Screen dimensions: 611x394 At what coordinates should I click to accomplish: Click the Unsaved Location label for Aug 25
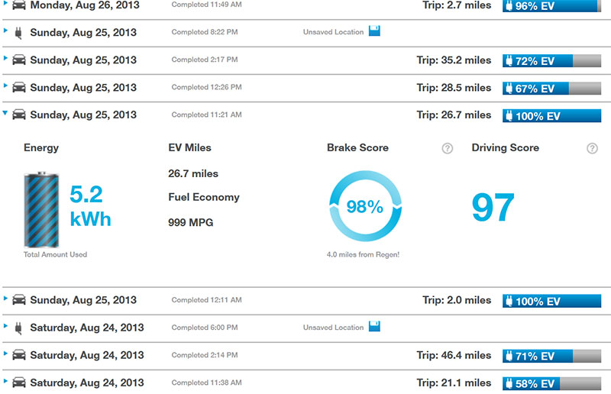(x=333, y=33)
